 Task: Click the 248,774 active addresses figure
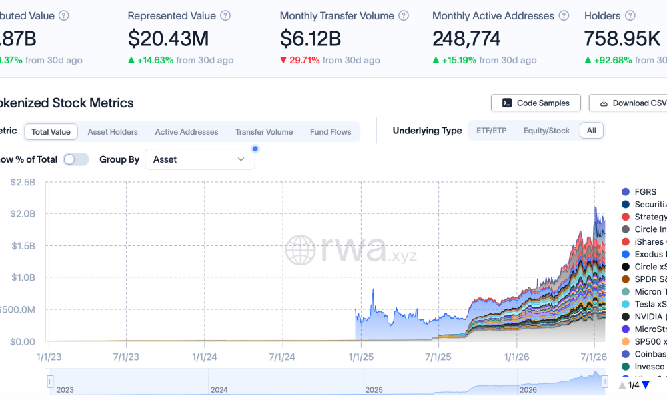point(466,39)
